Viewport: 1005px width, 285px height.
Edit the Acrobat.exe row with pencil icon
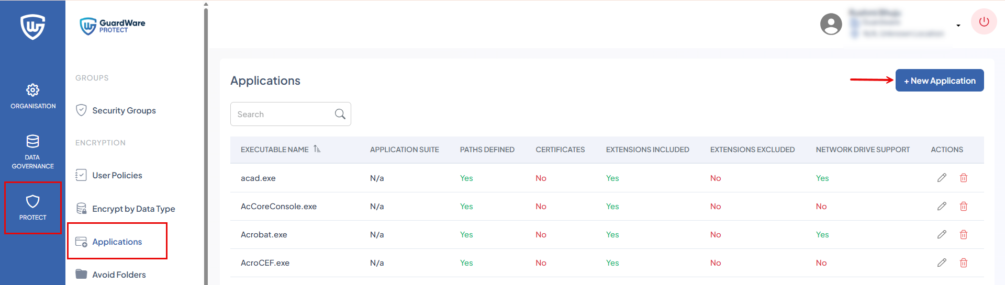(942, 234)
